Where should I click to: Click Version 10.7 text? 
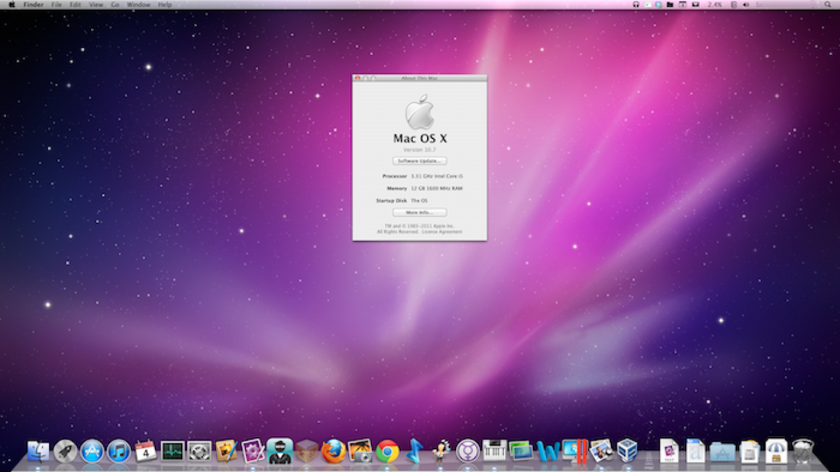pos(420,149)
